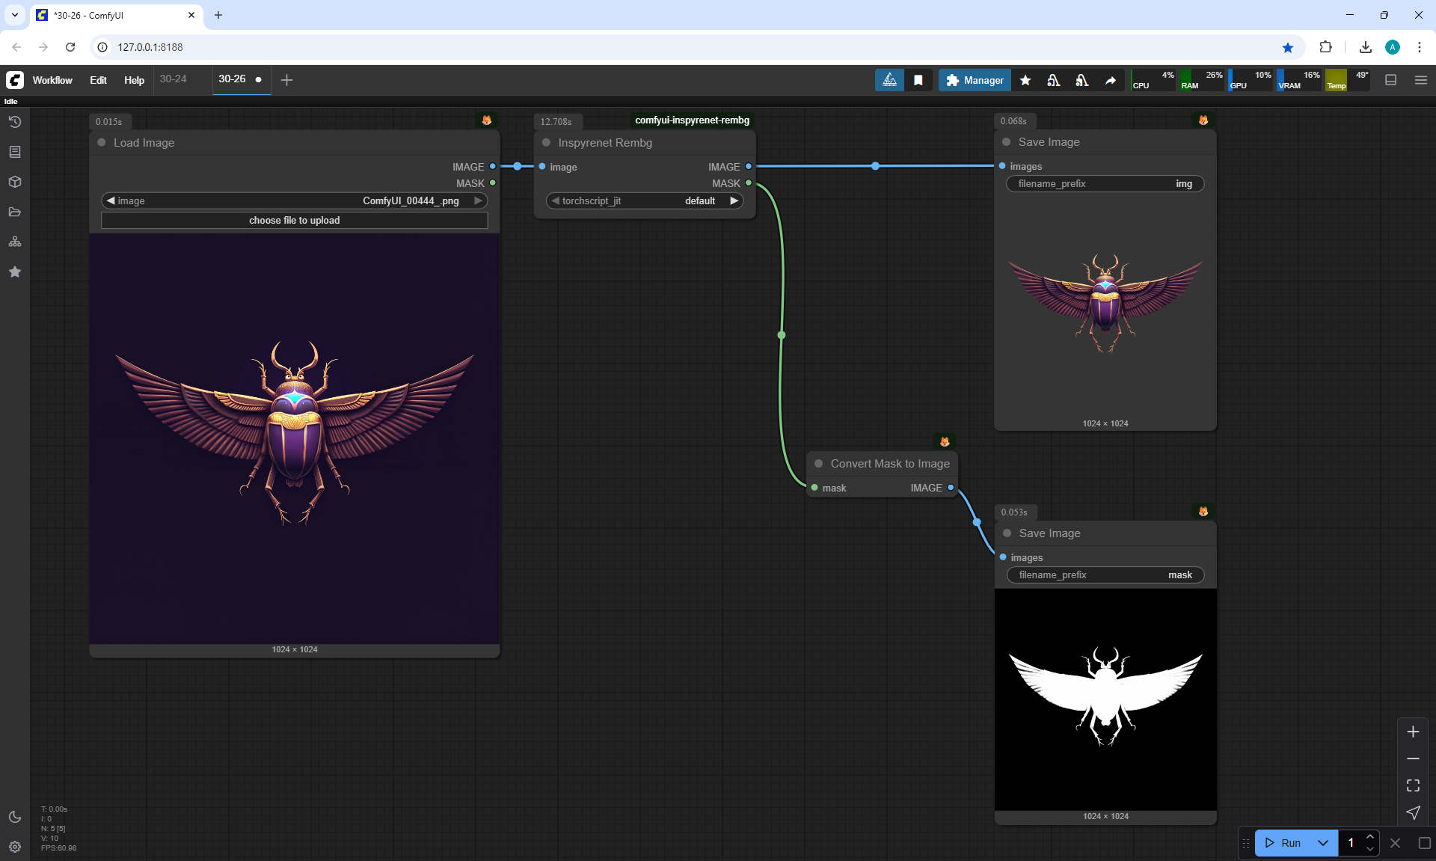
Task: Click choose file to upload
Action: 294,220
